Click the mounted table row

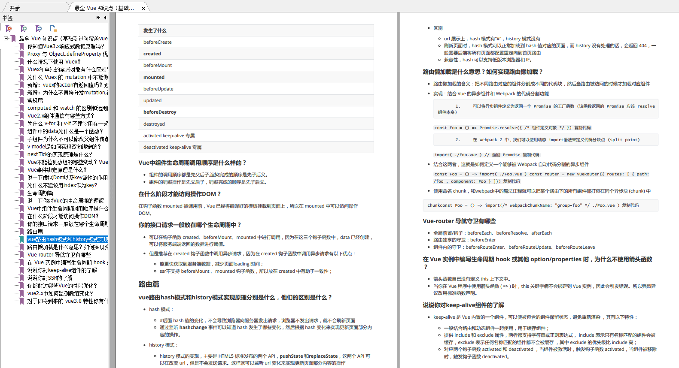(x=256, y=77)
